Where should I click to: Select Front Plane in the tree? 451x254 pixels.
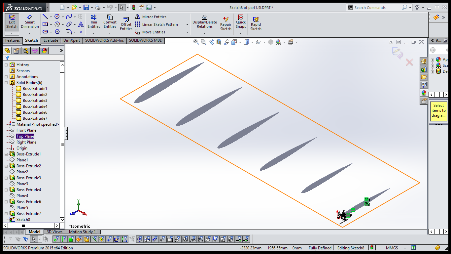tap(26, 130)
